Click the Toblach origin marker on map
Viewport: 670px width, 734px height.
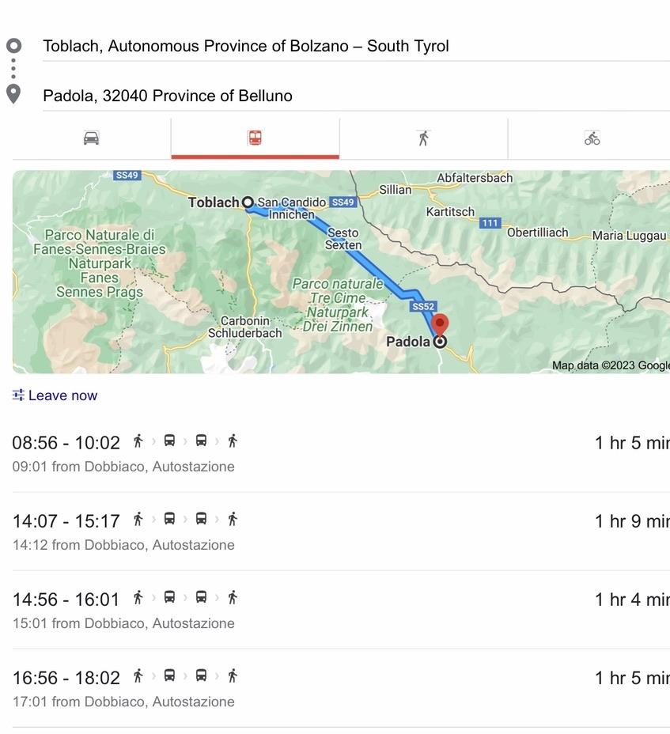coord(248,202)
